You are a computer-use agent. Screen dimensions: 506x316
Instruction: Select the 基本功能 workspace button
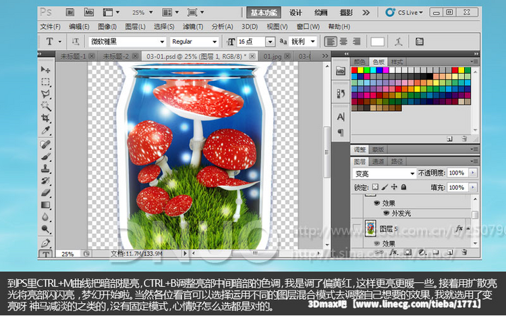pos(264,13)
